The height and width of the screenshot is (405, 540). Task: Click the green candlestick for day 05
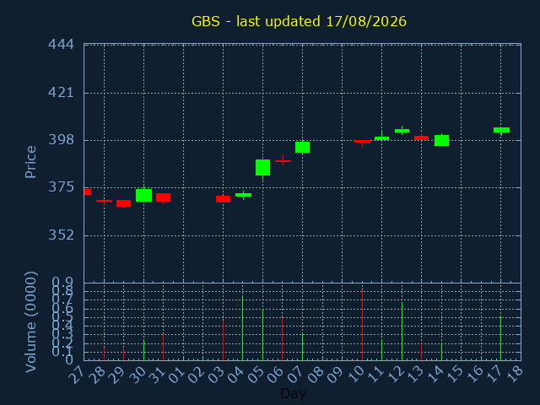[262, 168]
